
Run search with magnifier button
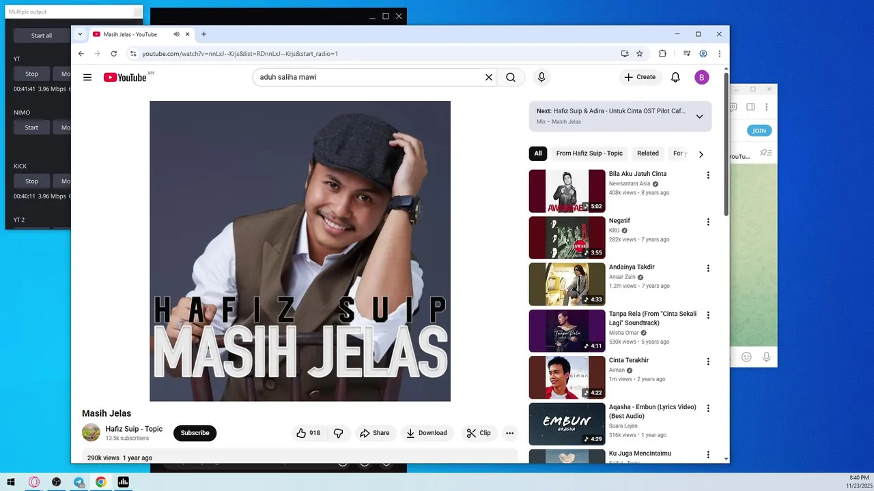tap(511, 77)
